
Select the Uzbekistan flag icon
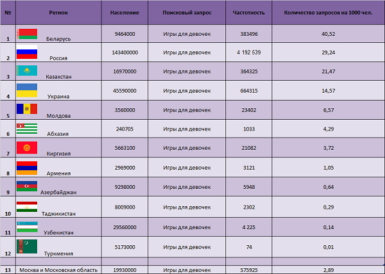pyautogui.click(x=27, y=226)
